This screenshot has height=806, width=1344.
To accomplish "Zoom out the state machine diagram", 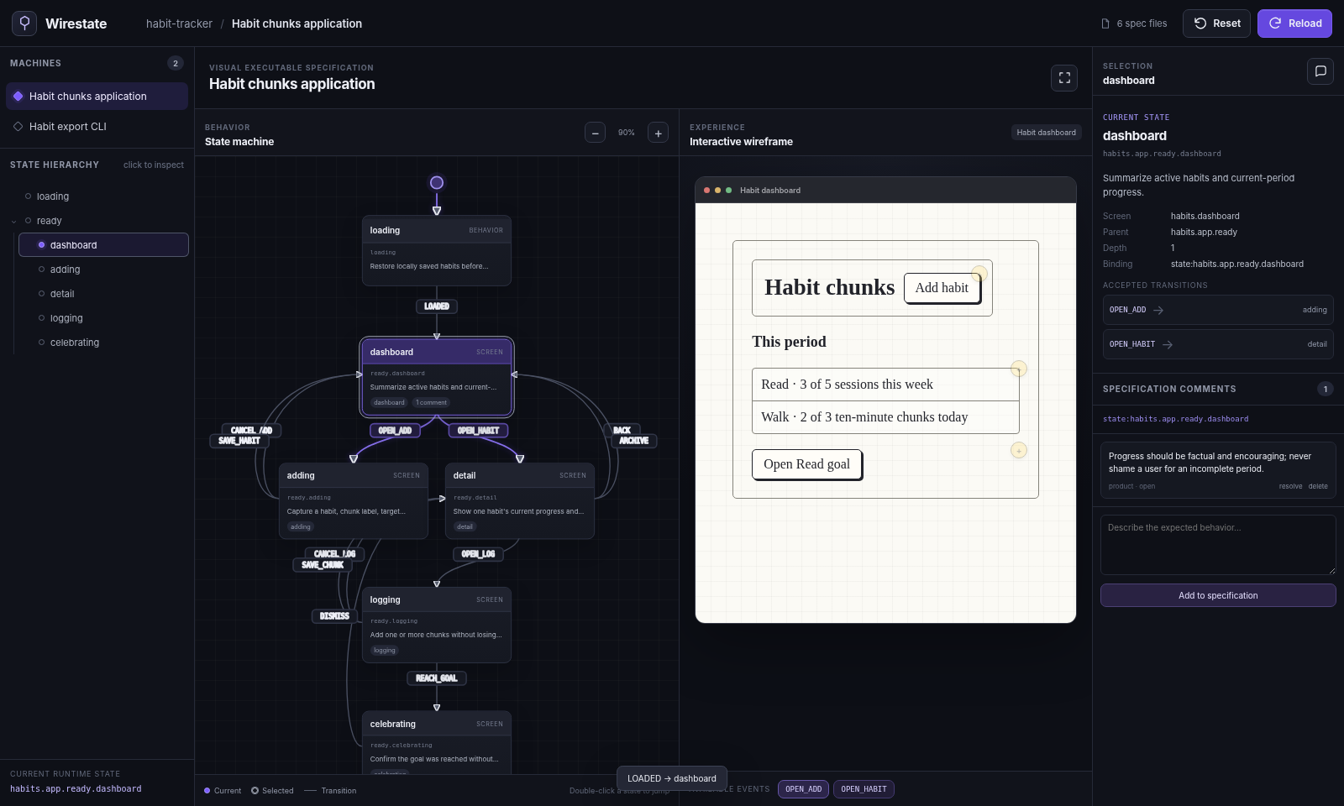I will point(595,133).
